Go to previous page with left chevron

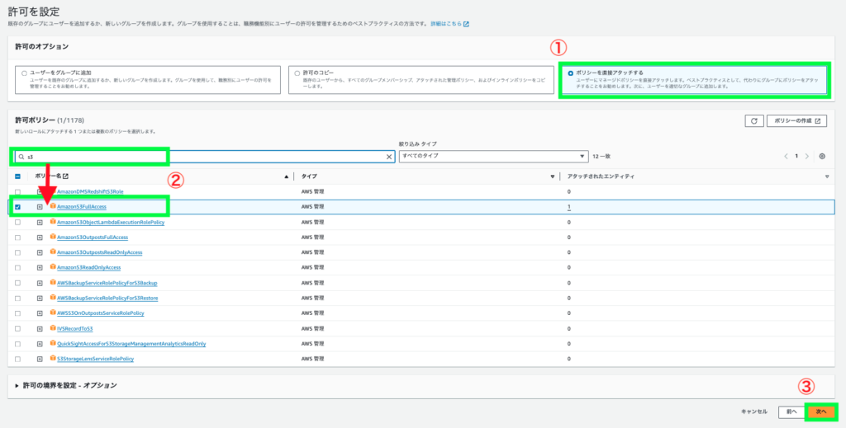pyautogui.click(x=786, y=156)
